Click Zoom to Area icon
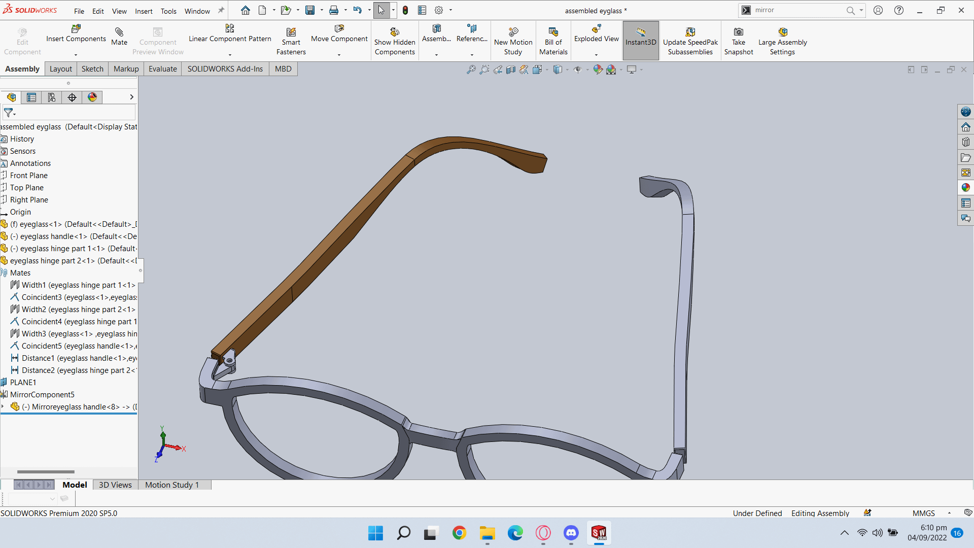The height and width of the screenshot is (548, 974). tap(484, 70)
